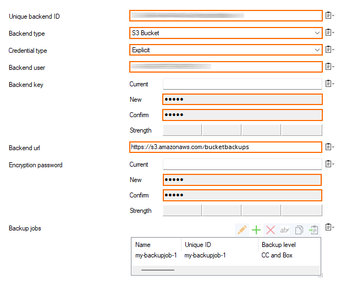Click the CC and Box backup level cell
Image resolution: width=341 pixels, height=291 pixels.
tap(277, 255)
